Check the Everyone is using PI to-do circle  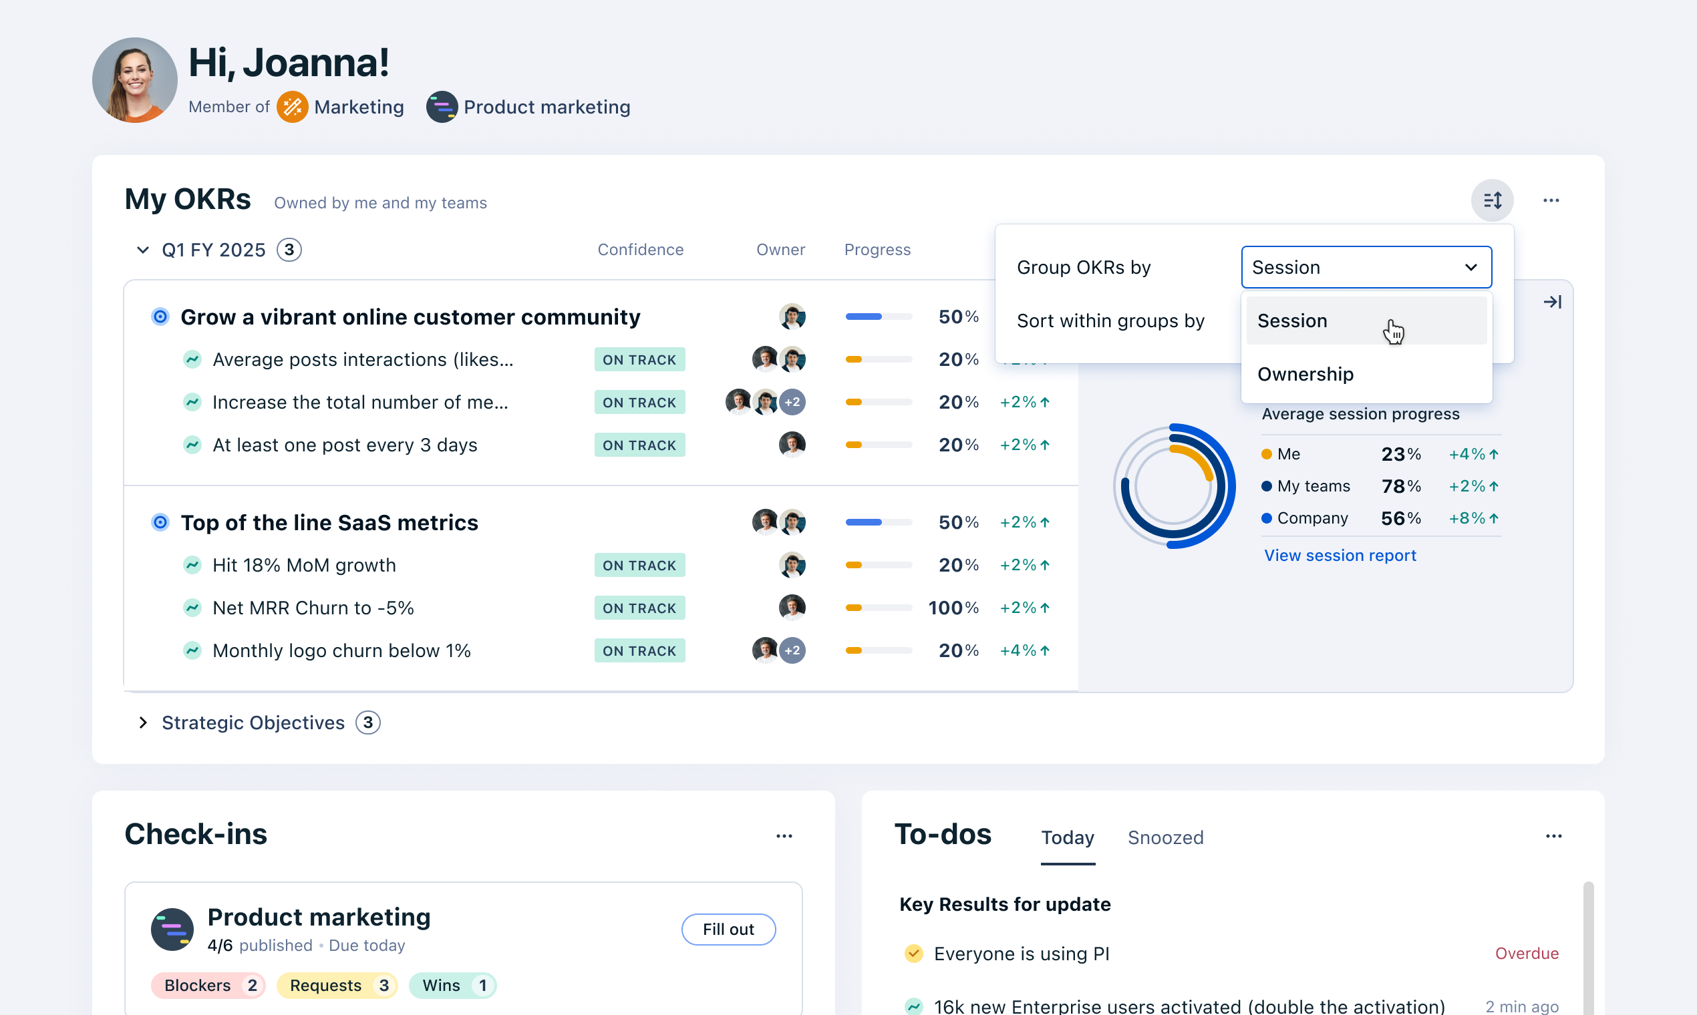[913, 954]
